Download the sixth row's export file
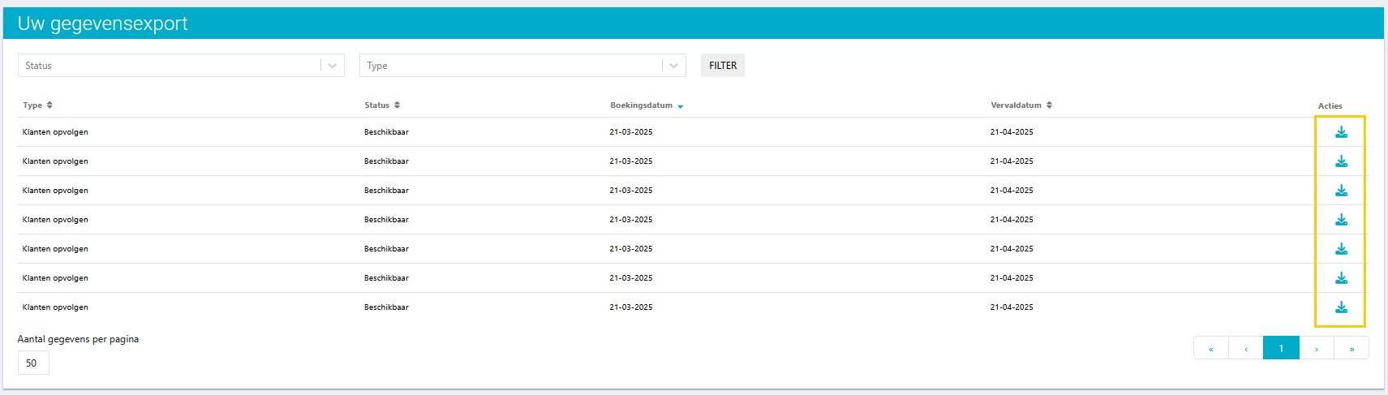1388x395 pixels. (x=1341, y=278)
